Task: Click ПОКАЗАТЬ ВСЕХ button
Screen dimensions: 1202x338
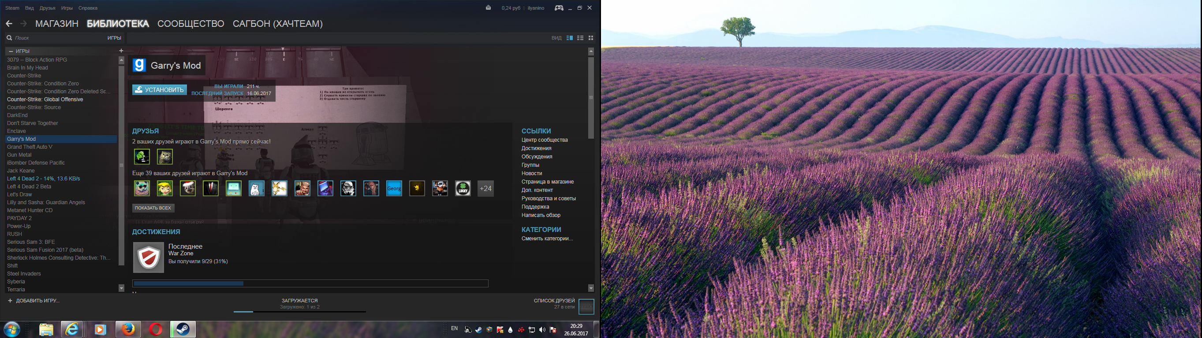Action: 153,208
